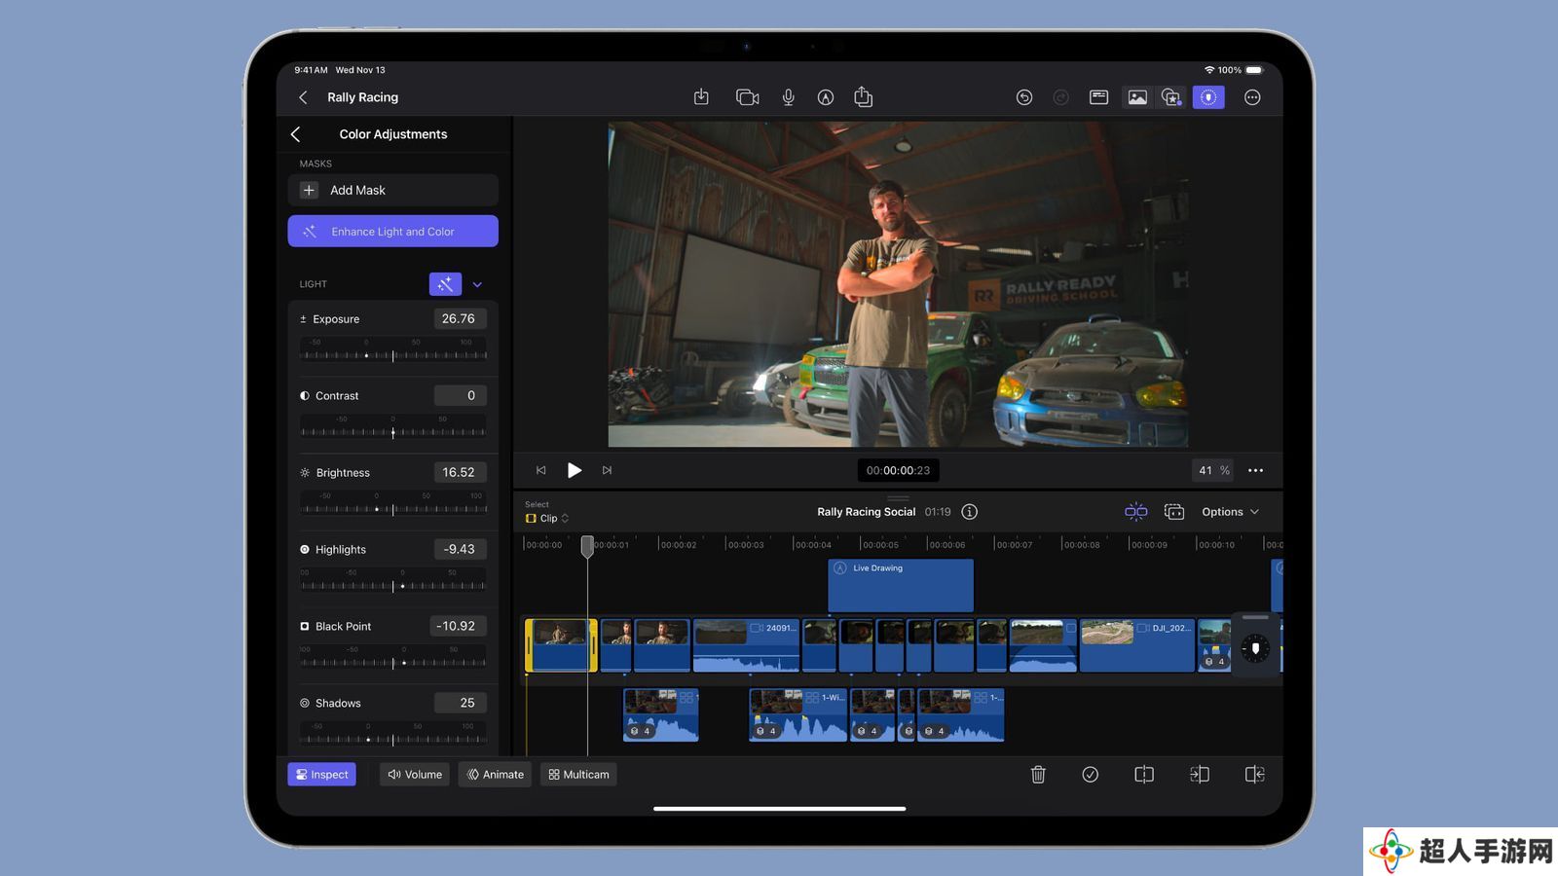
Task: Click Add Mask button
Action: click(x=393, y=190)
